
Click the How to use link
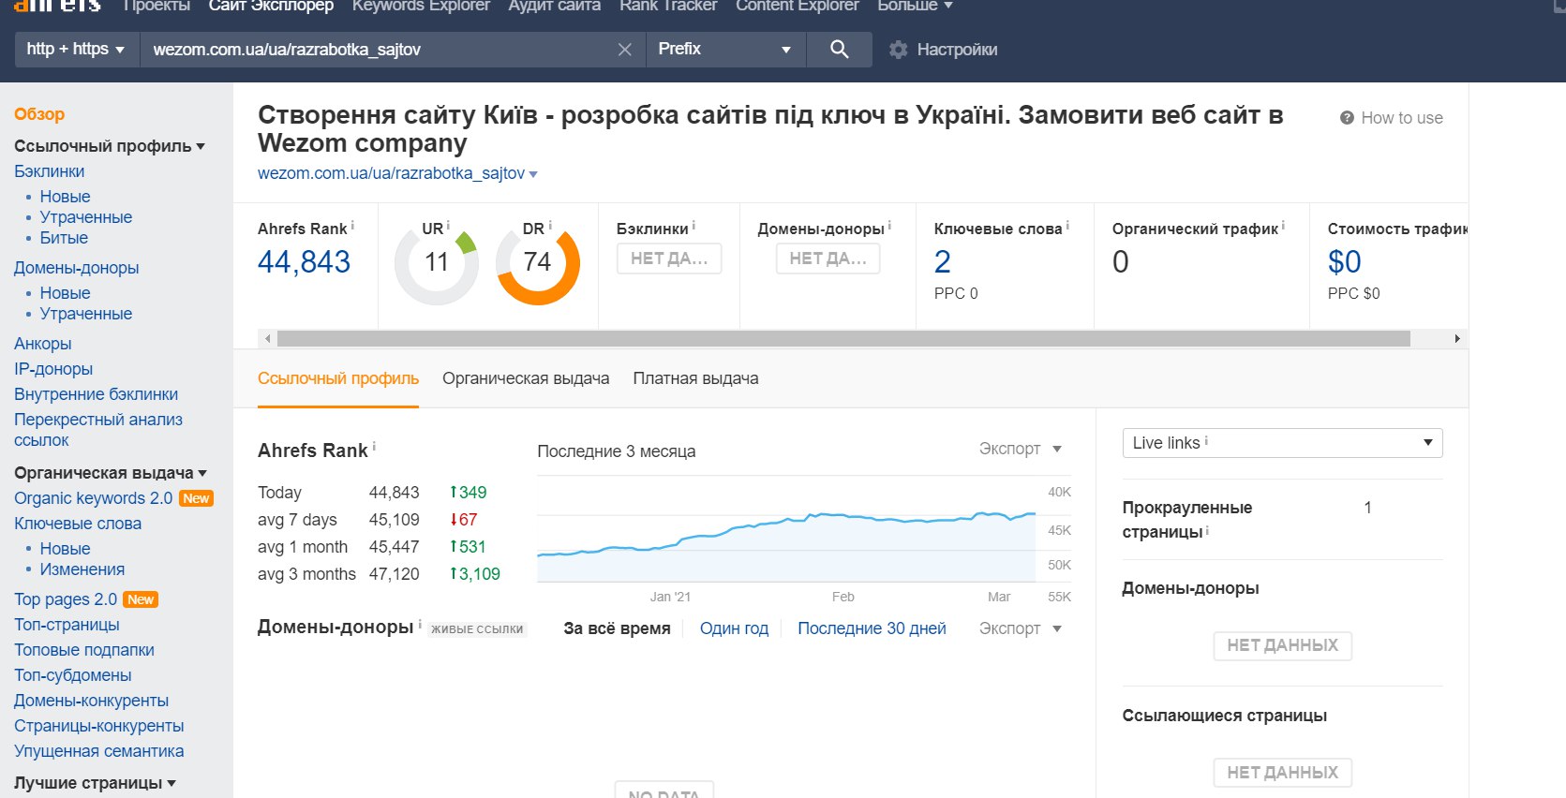1401,118
